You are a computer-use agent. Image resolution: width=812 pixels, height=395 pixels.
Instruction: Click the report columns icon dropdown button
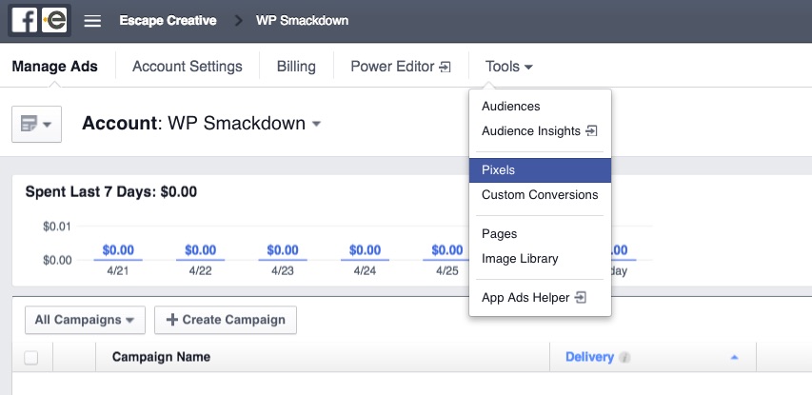37,125
